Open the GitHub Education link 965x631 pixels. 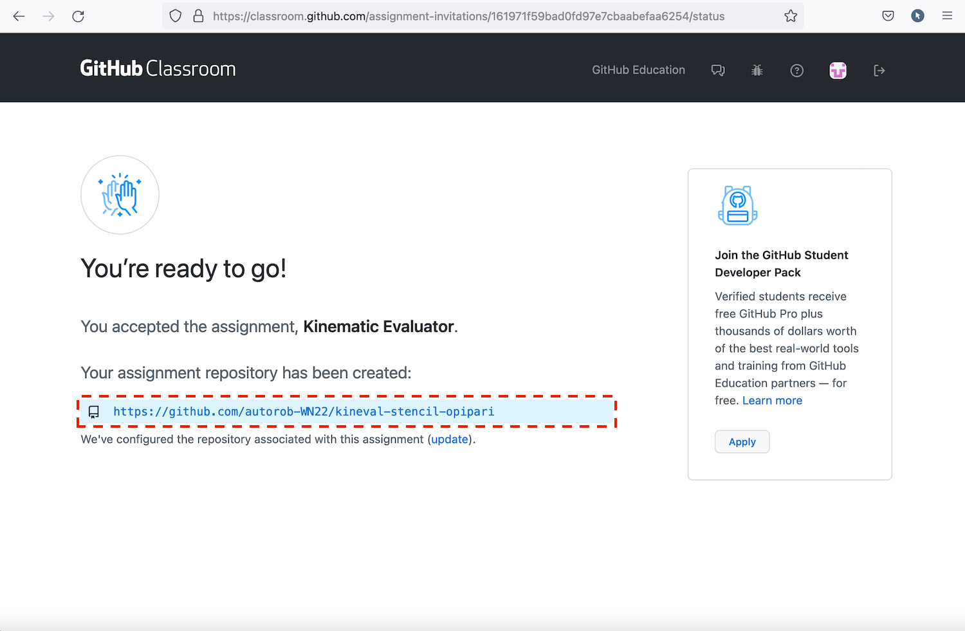pyautogui.click(x=638, y=70)
